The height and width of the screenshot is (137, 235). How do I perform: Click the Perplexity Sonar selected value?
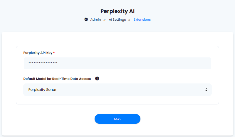pyautogui.click(x=42, y=90)
